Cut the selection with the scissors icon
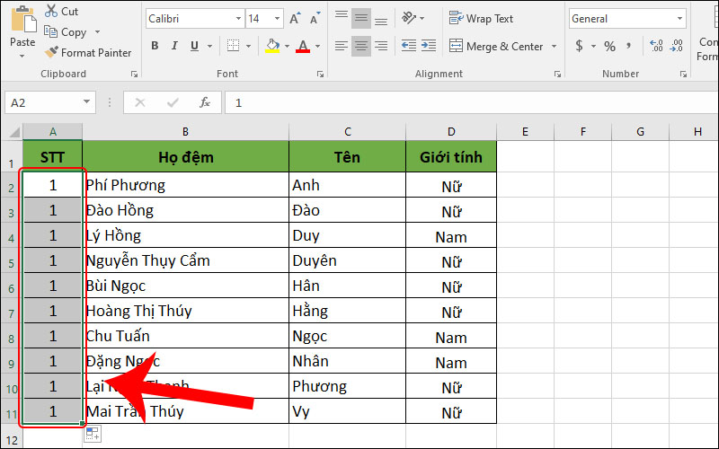The image size is (719, 449). [62, 11]
